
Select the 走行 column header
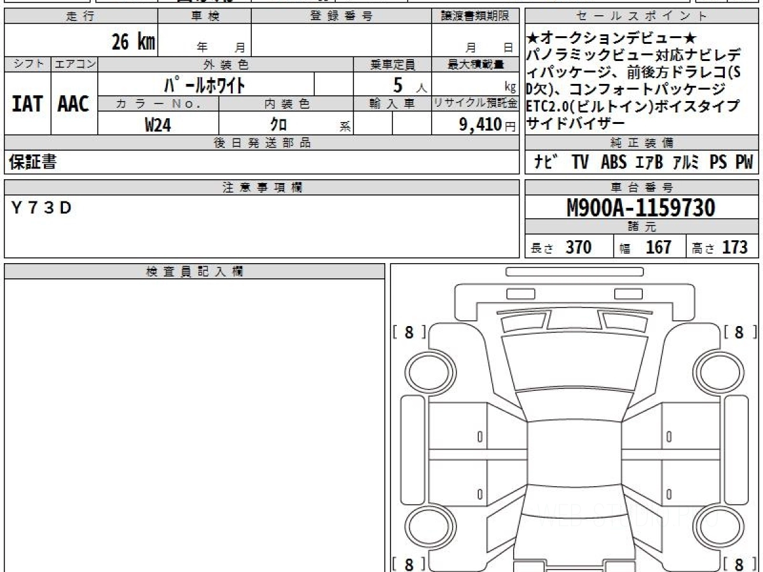(81, 17)
